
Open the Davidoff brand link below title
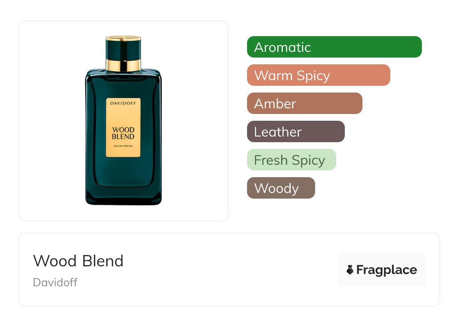tap(55, 282)
